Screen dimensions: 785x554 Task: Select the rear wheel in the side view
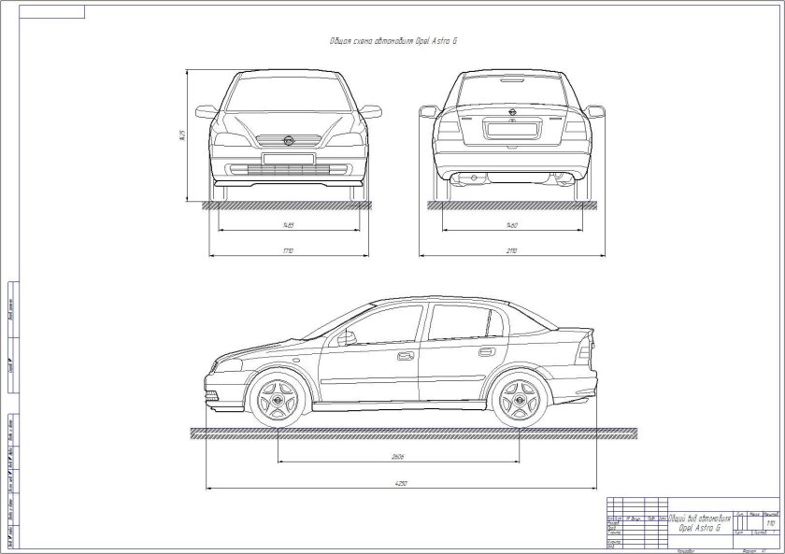coord(521,402)
